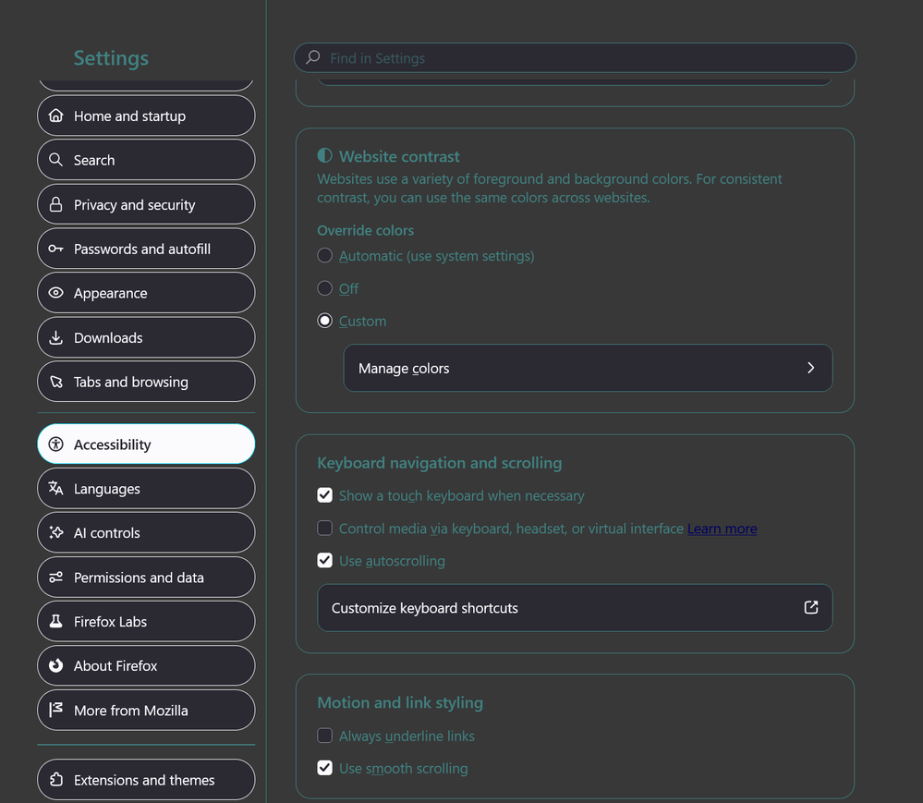The width and height of the screenshot is (923, 803).
Task: Click the Override colors label
Action: point(366,230)
